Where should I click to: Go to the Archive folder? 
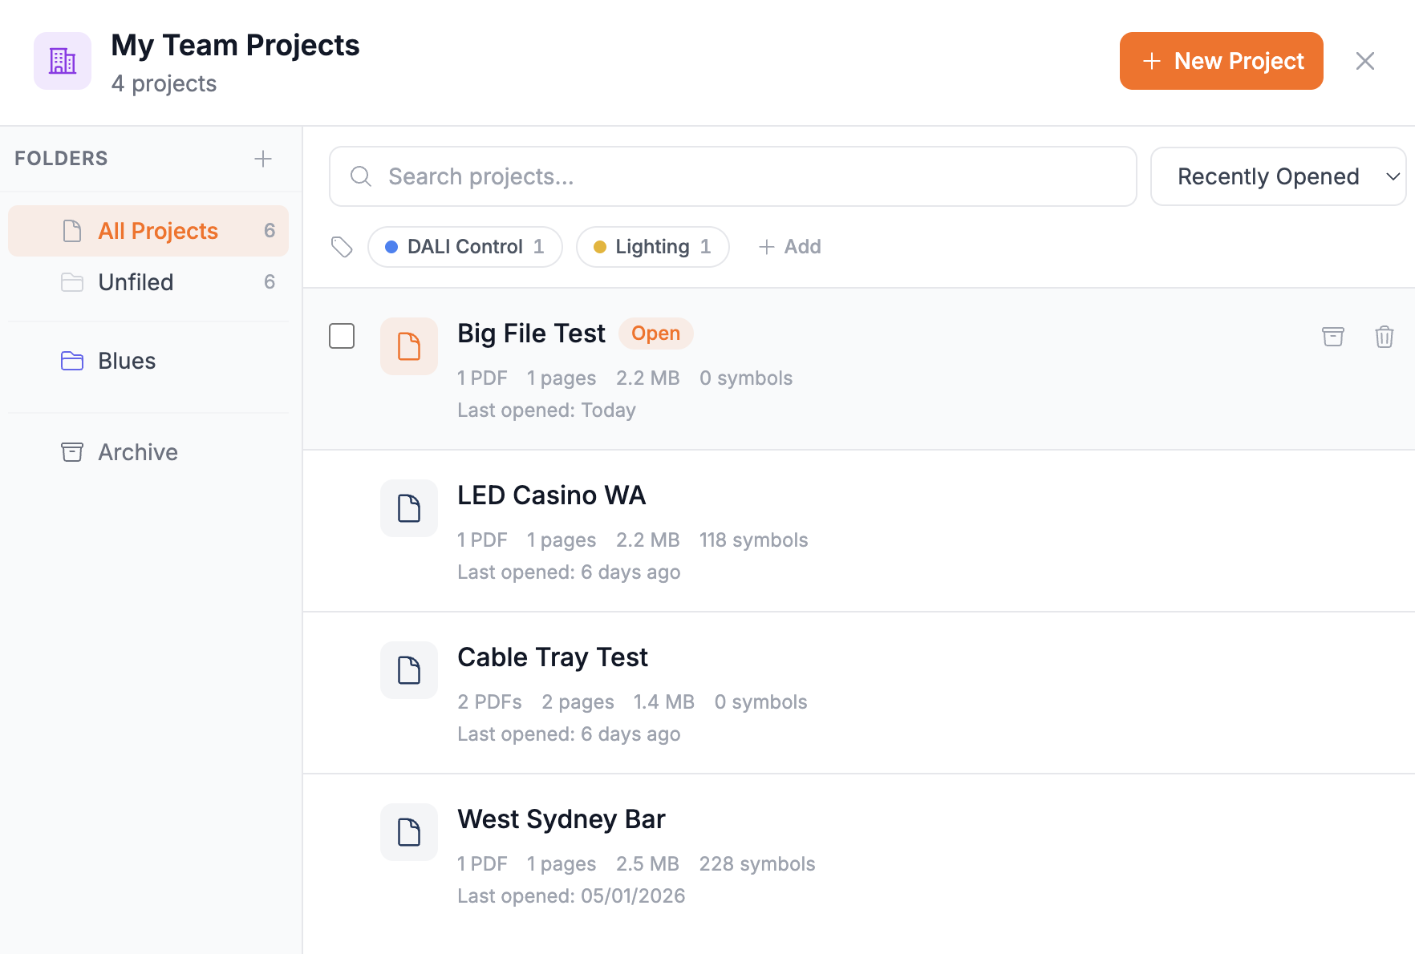[137, 452]
